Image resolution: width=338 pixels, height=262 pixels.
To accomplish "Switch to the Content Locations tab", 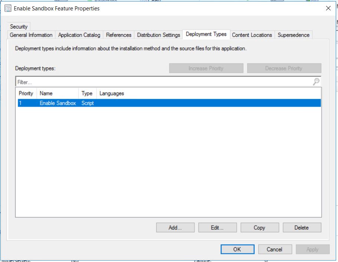I will pyautogui.click(x=252, y=35).
